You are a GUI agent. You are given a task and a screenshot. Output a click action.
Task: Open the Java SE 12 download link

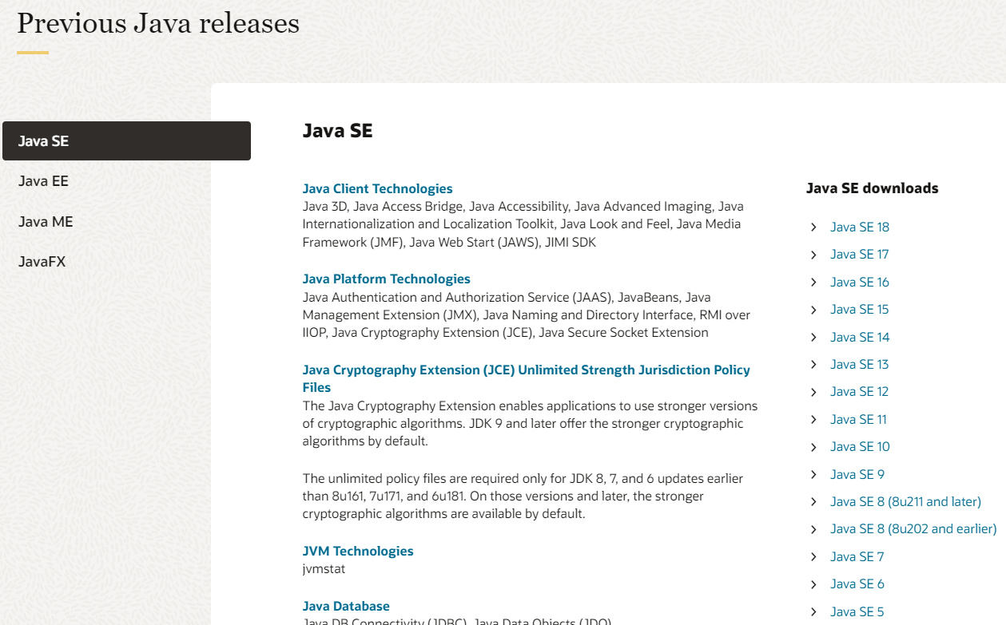(860, 392)
